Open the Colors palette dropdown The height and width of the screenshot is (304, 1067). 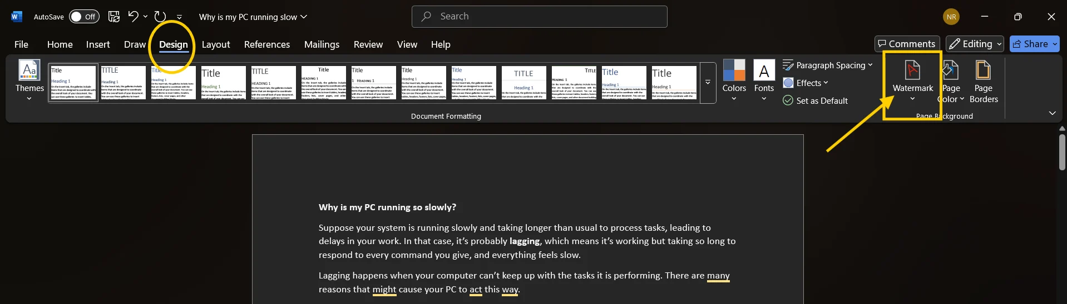pos(734,80)
